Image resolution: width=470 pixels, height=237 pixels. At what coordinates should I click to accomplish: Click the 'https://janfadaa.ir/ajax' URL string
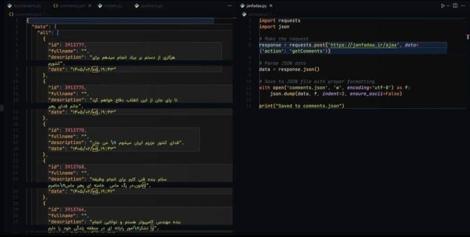coord(364,45)
